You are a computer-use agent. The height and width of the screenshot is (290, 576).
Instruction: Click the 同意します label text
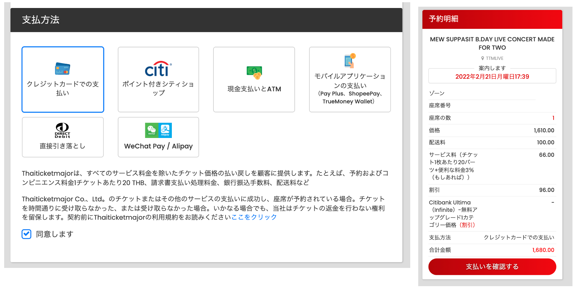[x=55, y=234]
